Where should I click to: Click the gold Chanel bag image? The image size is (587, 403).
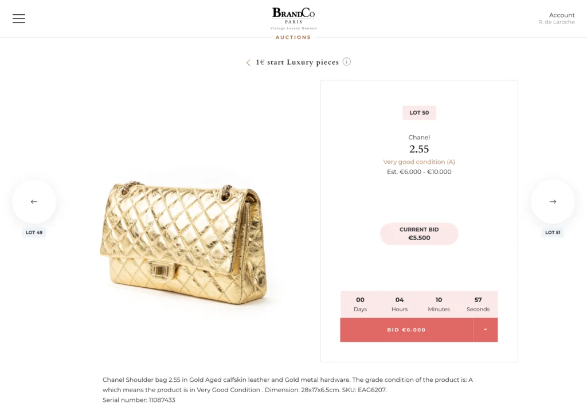pos(183,244)
